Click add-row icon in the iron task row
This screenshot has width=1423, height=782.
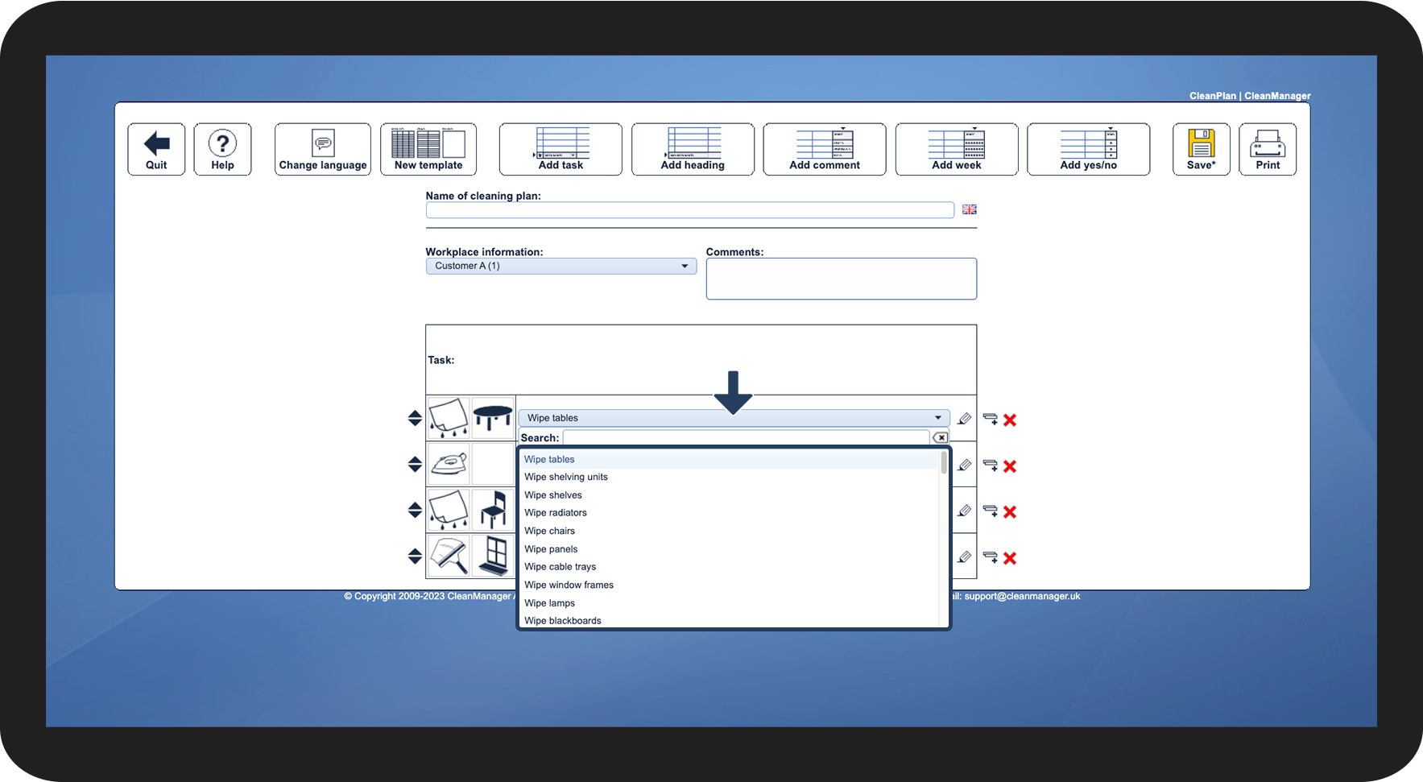pos(991,465)
